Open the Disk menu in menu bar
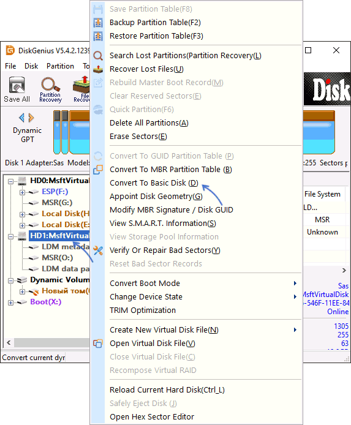The image size is (351, 425). [31, 66]
